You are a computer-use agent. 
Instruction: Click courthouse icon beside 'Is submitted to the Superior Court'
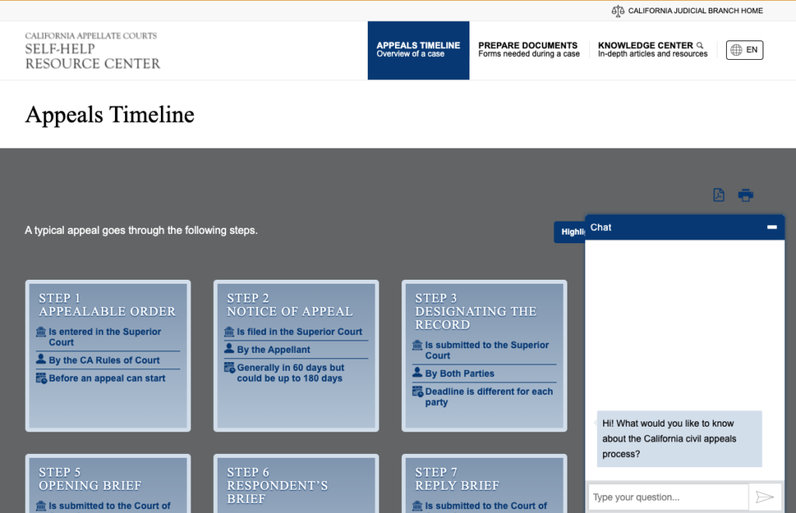(x=417, y=345)
